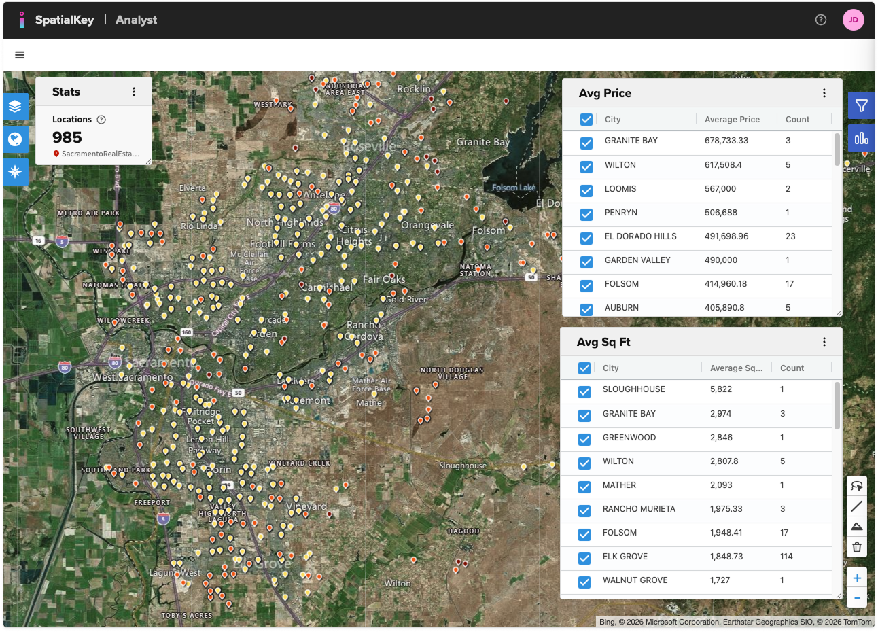Screen dimensions: 878x632
Task: Open the map layers panel icon
Action: coord(16,107)
